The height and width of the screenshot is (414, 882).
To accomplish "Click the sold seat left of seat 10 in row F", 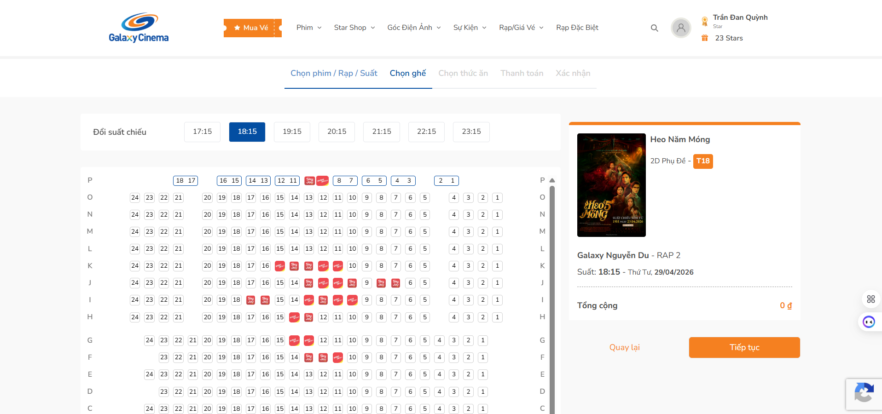I will click(338, 357).
